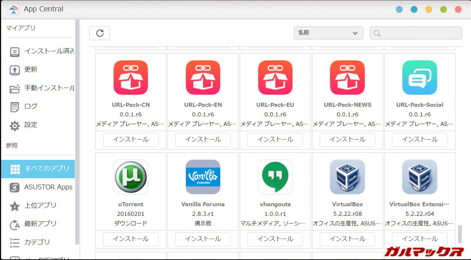Click the refresh icon button
The width and height of the screenshot is (471, 260).
click(x=99, y=33)
